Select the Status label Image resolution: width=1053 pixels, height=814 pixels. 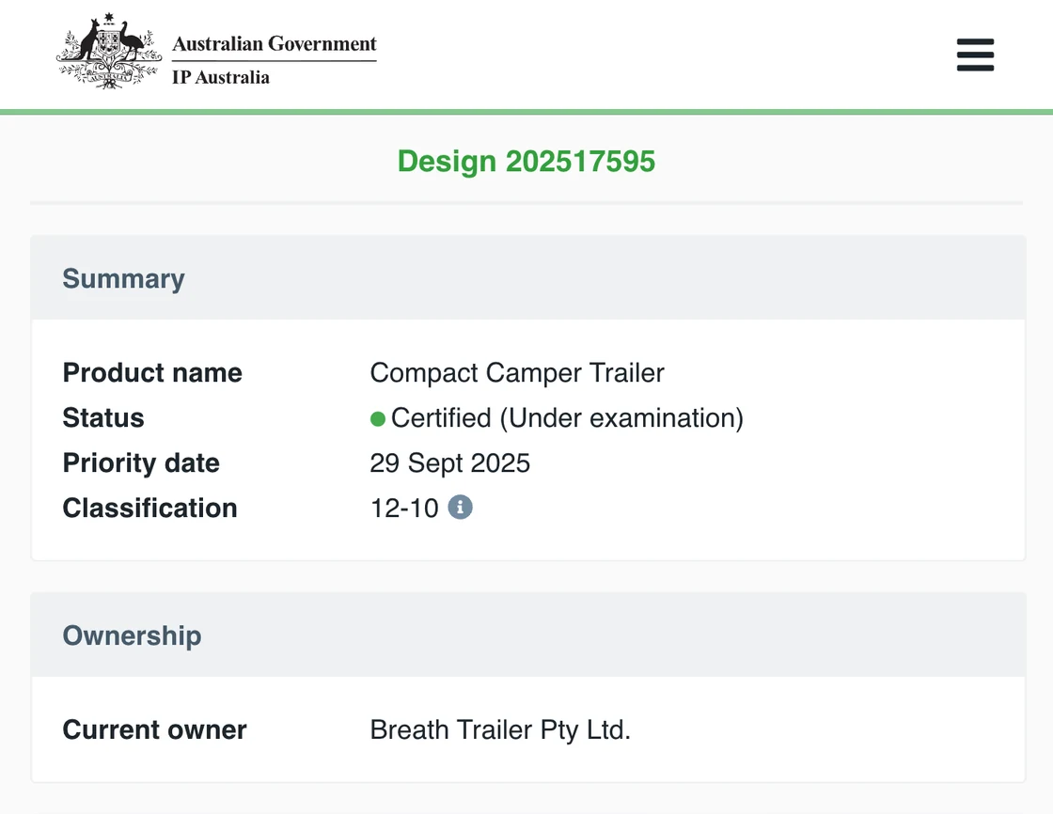[x=103, y=417]
